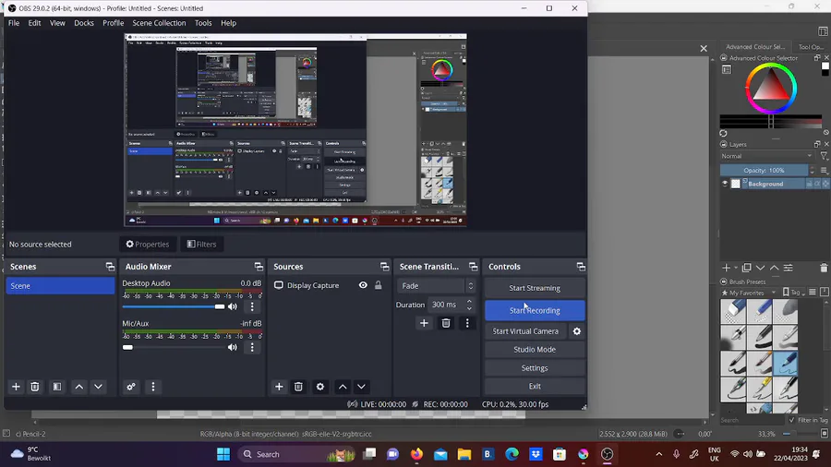
Task: Pop out the Controls dock icon
Action: [581, 267]
